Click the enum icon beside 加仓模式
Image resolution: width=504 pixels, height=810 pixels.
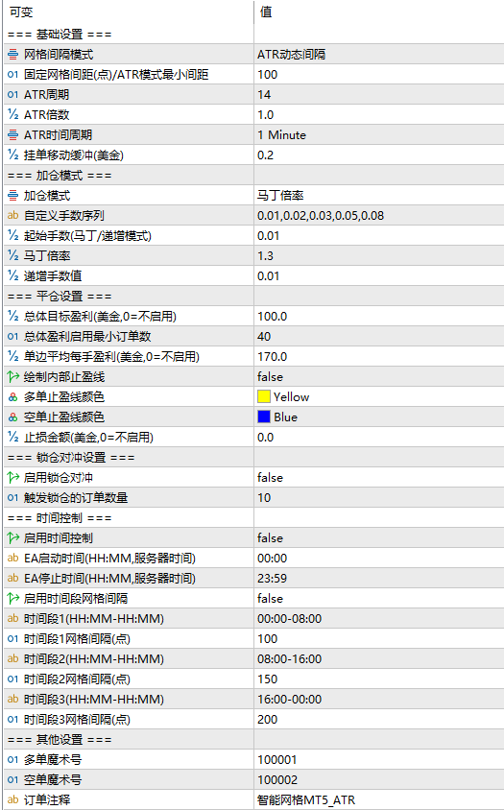click(x=12, y=195)
